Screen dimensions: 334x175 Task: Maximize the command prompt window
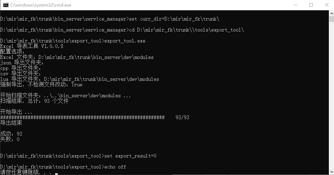click(311, 5)
